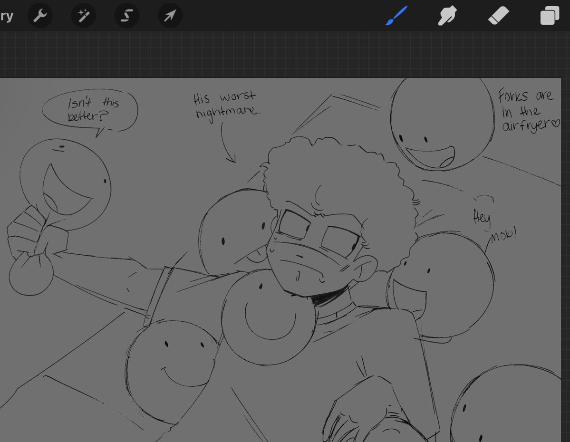Tap the "Hey Mok!" handwritten text
570x442 pixels.
tap(494, 226)
